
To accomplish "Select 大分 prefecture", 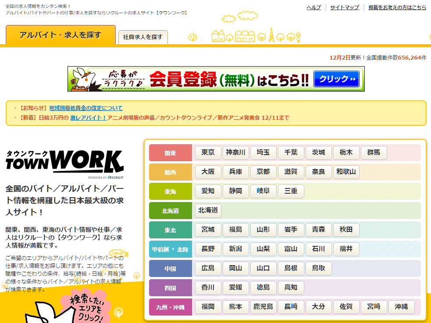I will [x=319, y=307].
